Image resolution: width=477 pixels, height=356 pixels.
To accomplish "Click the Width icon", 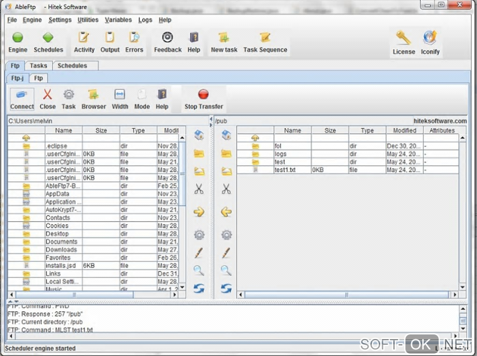I will click(x=120, y=95).
